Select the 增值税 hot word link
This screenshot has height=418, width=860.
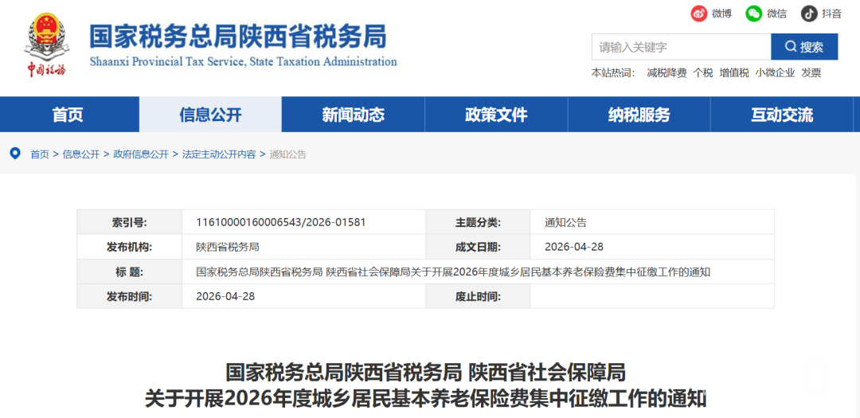(x=734, y=72)
